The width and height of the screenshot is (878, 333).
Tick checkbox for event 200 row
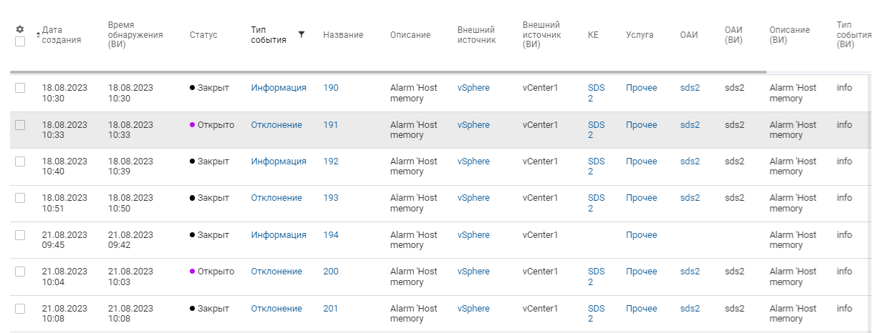20,271
